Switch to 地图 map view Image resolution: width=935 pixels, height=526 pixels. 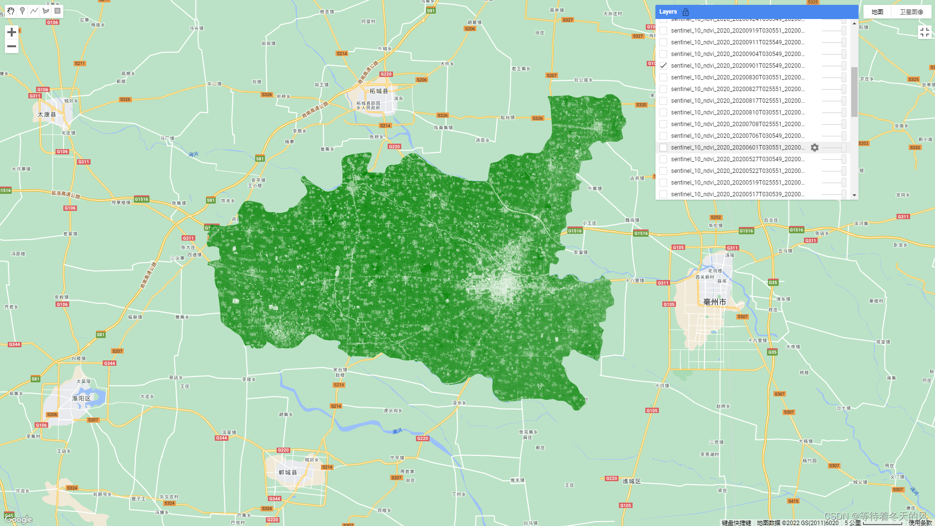point(877,12)
